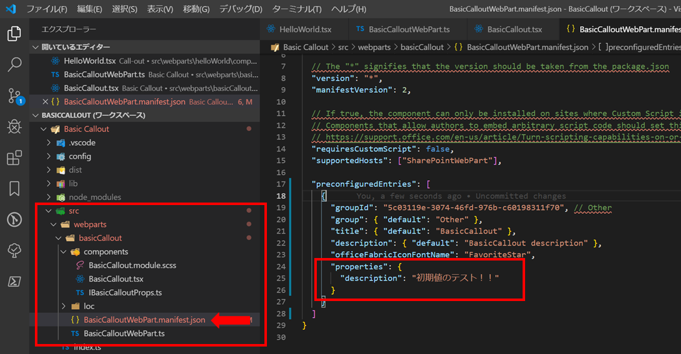Open the ヘルプ(H) menu
Viewport: 681px width, 354px height.
[349, 9]
